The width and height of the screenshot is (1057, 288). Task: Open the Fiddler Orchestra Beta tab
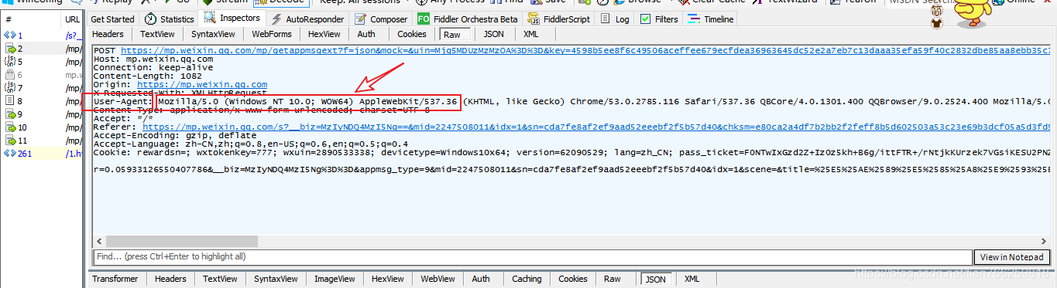(468, 19)
